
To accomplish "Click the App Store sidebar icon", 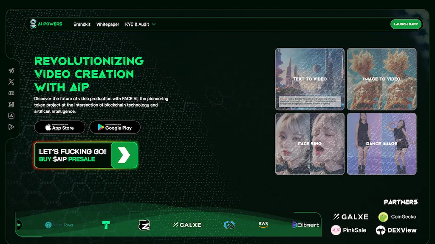I will click(x=11, y=115).
